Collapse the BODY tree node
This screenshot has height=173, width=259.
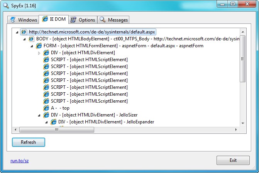pyautogui.click(x=24, y=39)
